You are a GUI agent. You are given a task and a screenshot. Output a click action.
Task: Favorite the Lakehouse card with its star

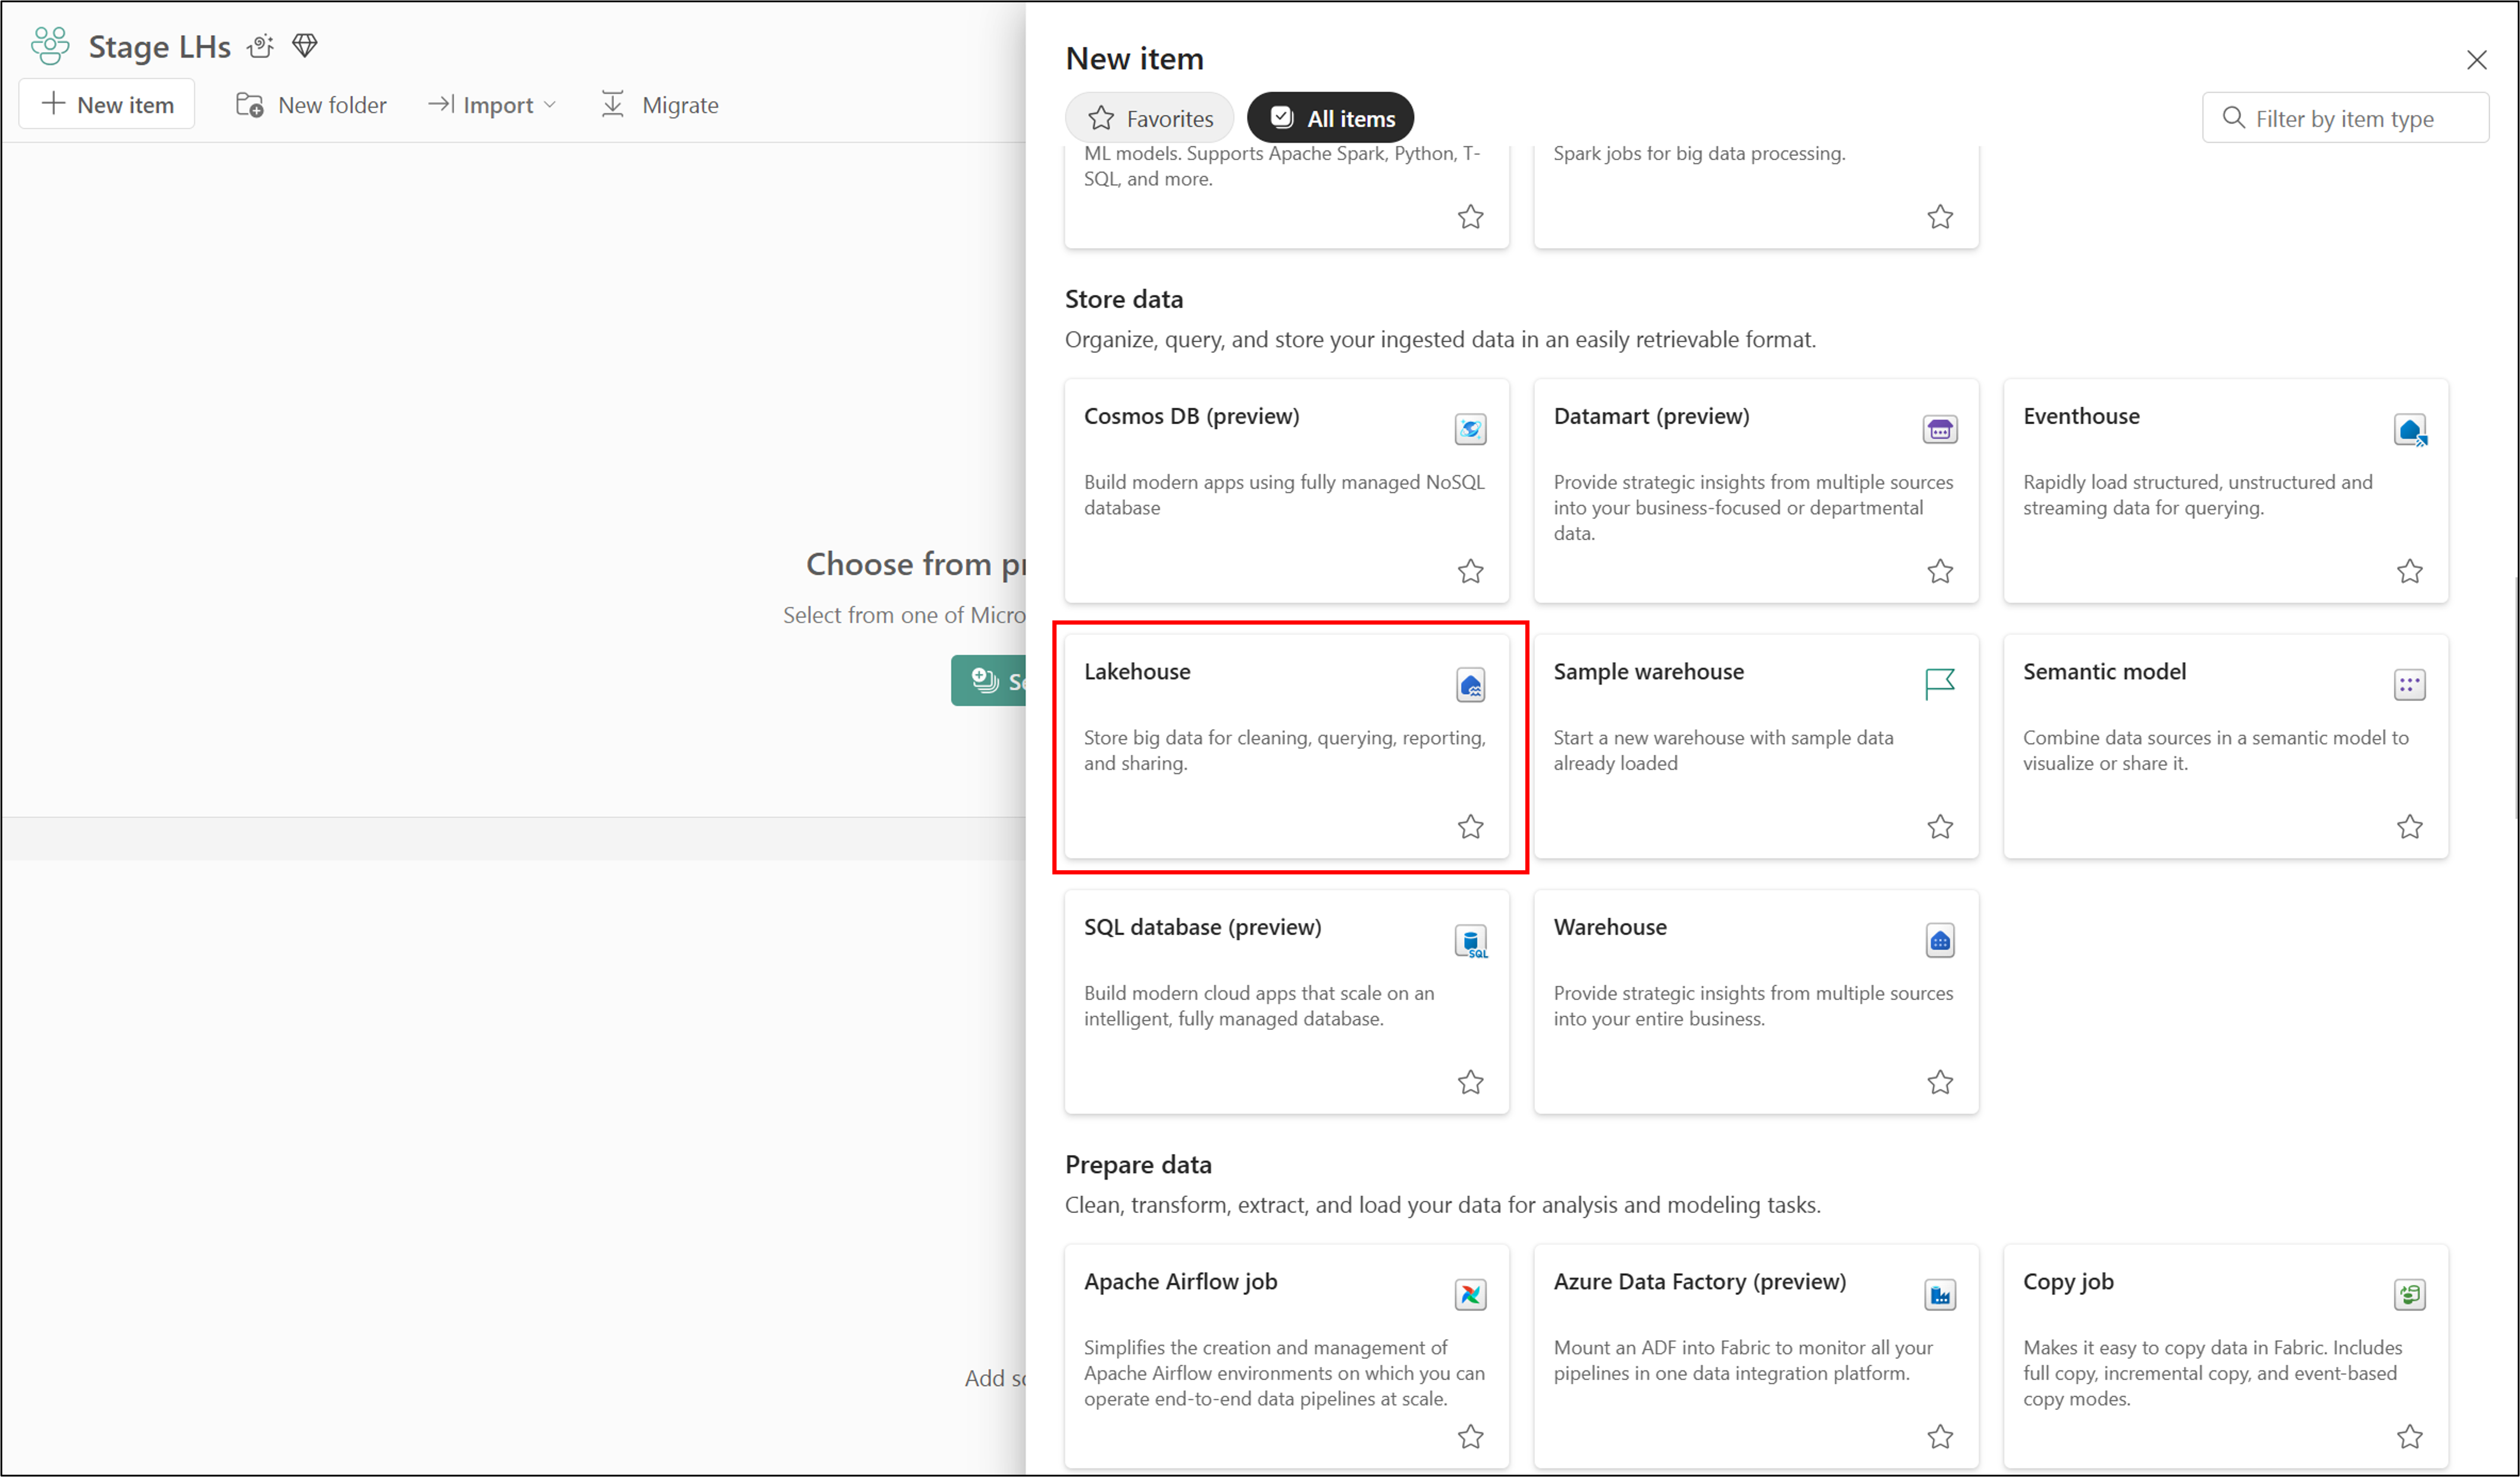click(x=1470, y=826)
